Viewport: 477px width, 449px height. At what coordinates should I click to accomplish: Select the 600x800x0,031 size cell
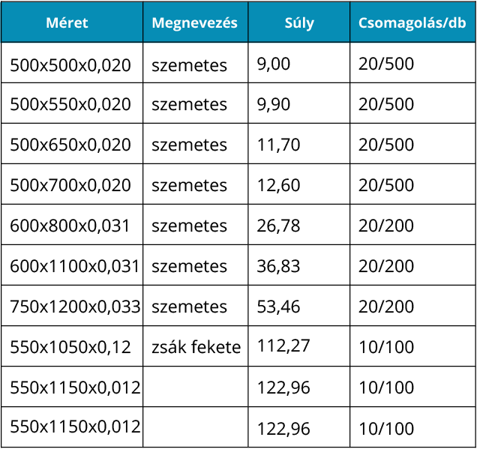(70, 226)
